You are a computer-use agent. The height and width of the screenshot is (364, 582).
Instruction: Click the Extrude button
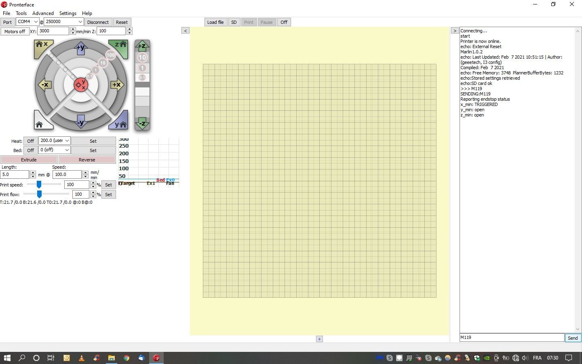(29, 160)
